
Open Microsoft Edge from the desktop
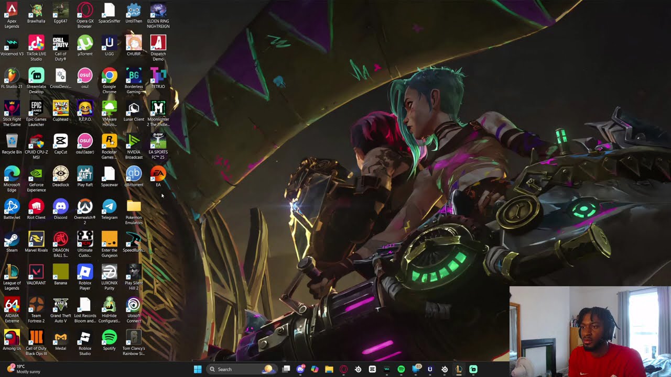coord(12,179)
